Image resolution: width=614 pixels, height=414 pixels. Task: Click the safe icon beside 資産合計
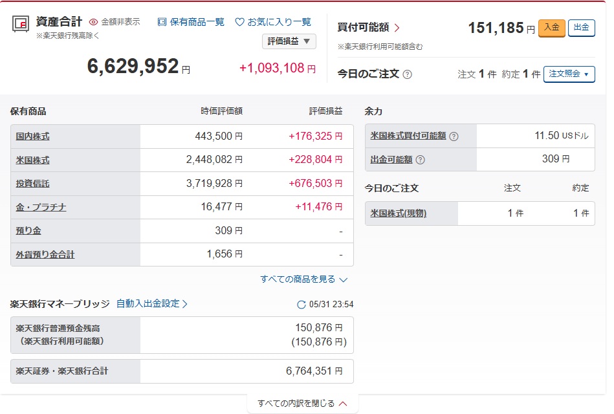click(20, 24)
